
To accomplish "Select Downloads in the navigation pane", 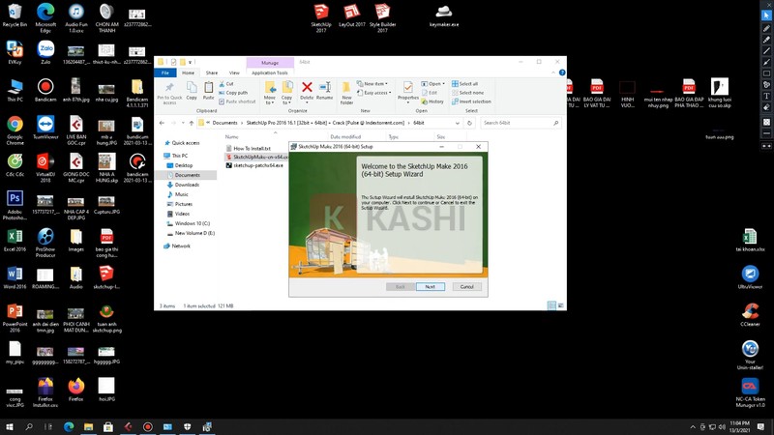I will coord(187,185).
